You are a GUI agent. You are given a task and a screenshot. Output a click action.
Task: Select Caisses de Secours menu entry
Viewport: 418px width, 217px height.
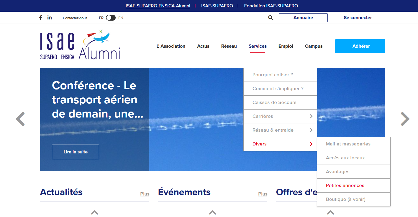280,102
